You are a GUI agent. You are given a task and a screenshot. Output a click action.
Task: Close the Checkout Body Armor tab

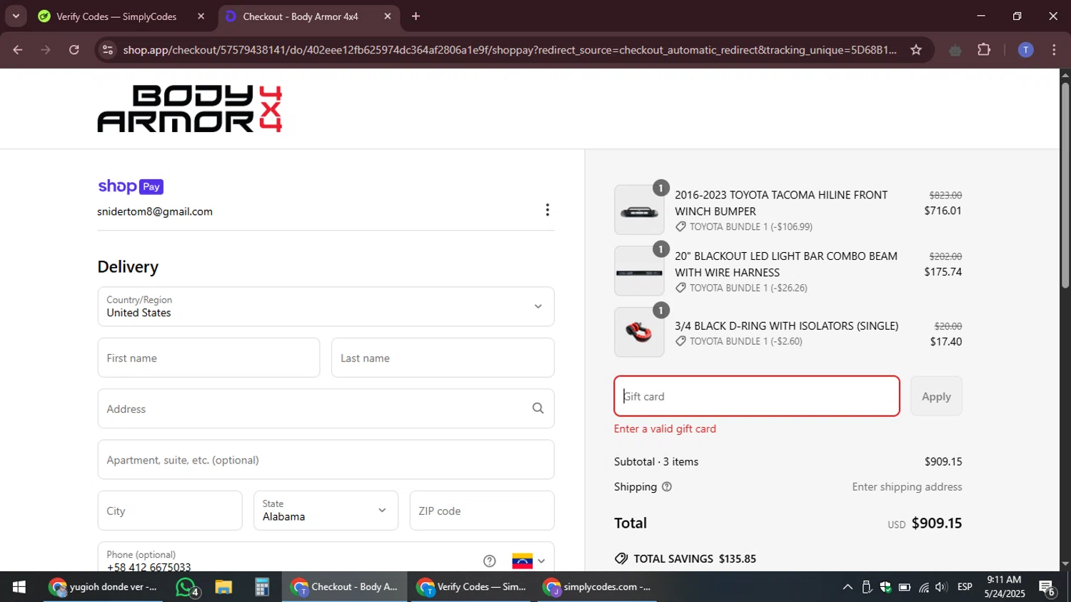coord(388,16)
